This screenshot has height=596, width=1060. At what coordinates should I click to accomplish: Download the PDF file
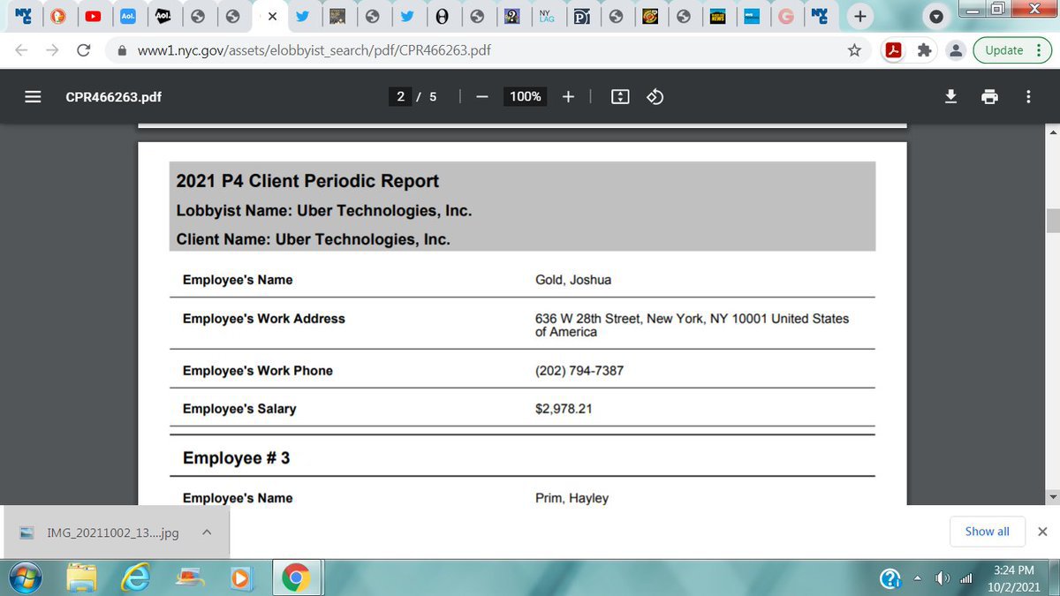coord(950,97)
